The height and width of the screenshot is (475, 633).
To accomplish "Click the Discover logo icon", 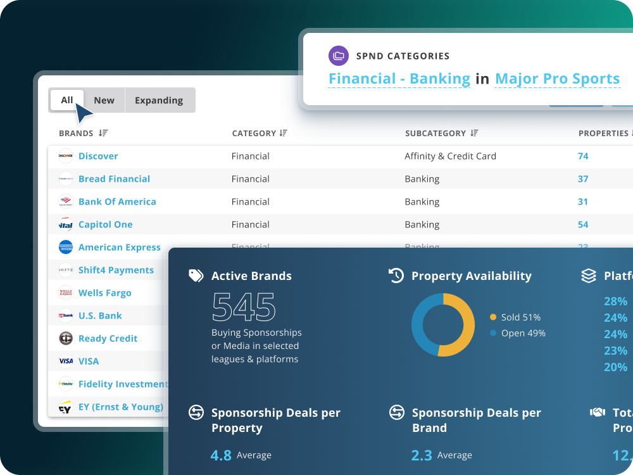I will [x=66, y=156].
